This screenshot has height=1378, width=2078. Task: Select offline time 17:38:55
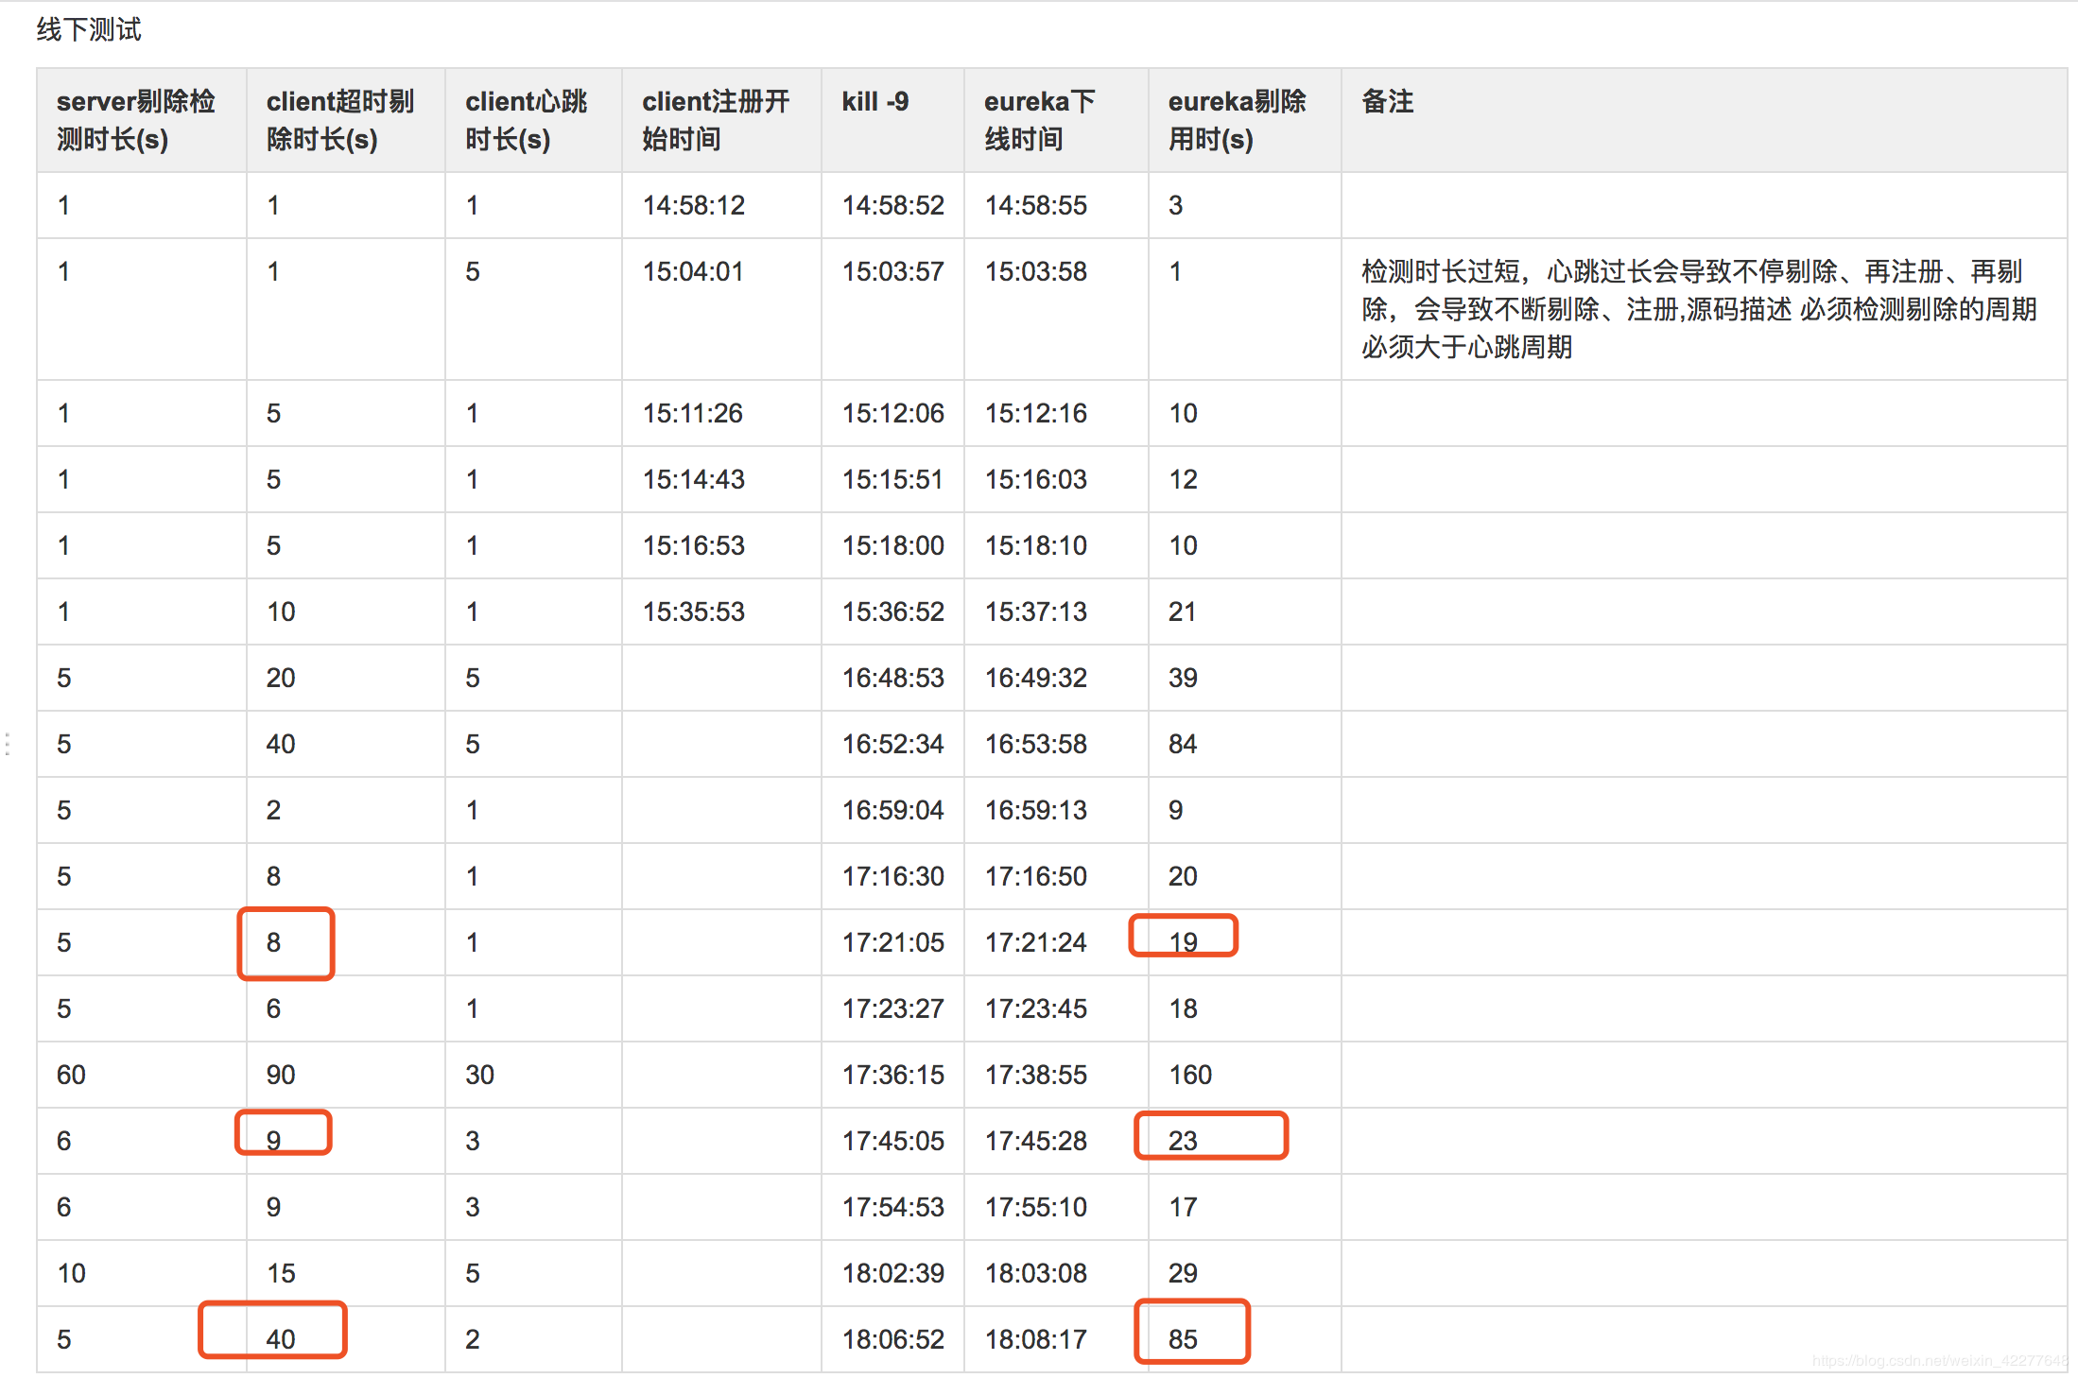click(x=1036, y=1075)
